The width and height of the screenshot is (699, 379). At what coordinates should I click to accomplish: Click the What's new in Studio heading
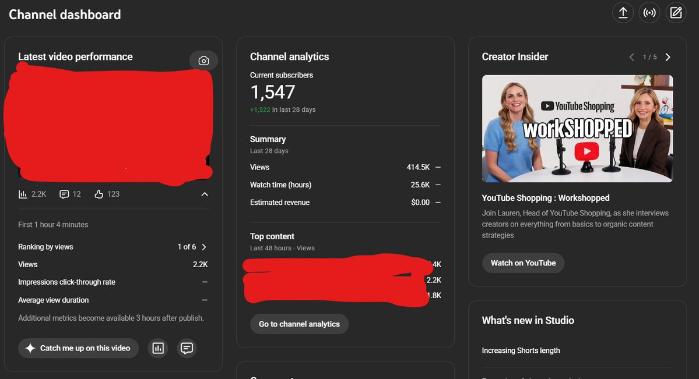pos(528,320)
